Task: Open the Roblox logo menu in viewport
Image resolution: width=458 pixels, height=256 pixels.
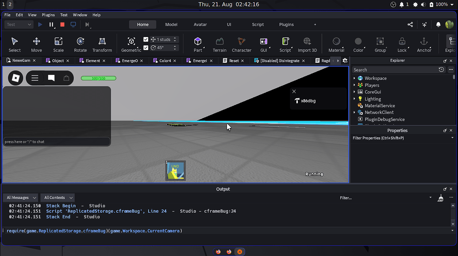Action: pos(15,78)
